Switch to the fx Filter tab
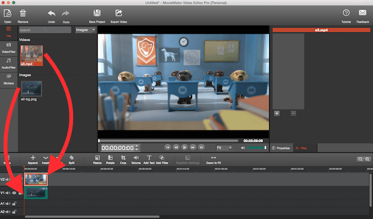The height and width of the screenshot is (219, 373). point(305,148)
